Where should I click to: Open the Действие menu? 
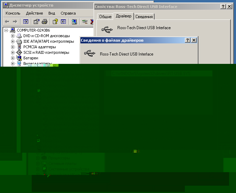click(x=34, y=13)
